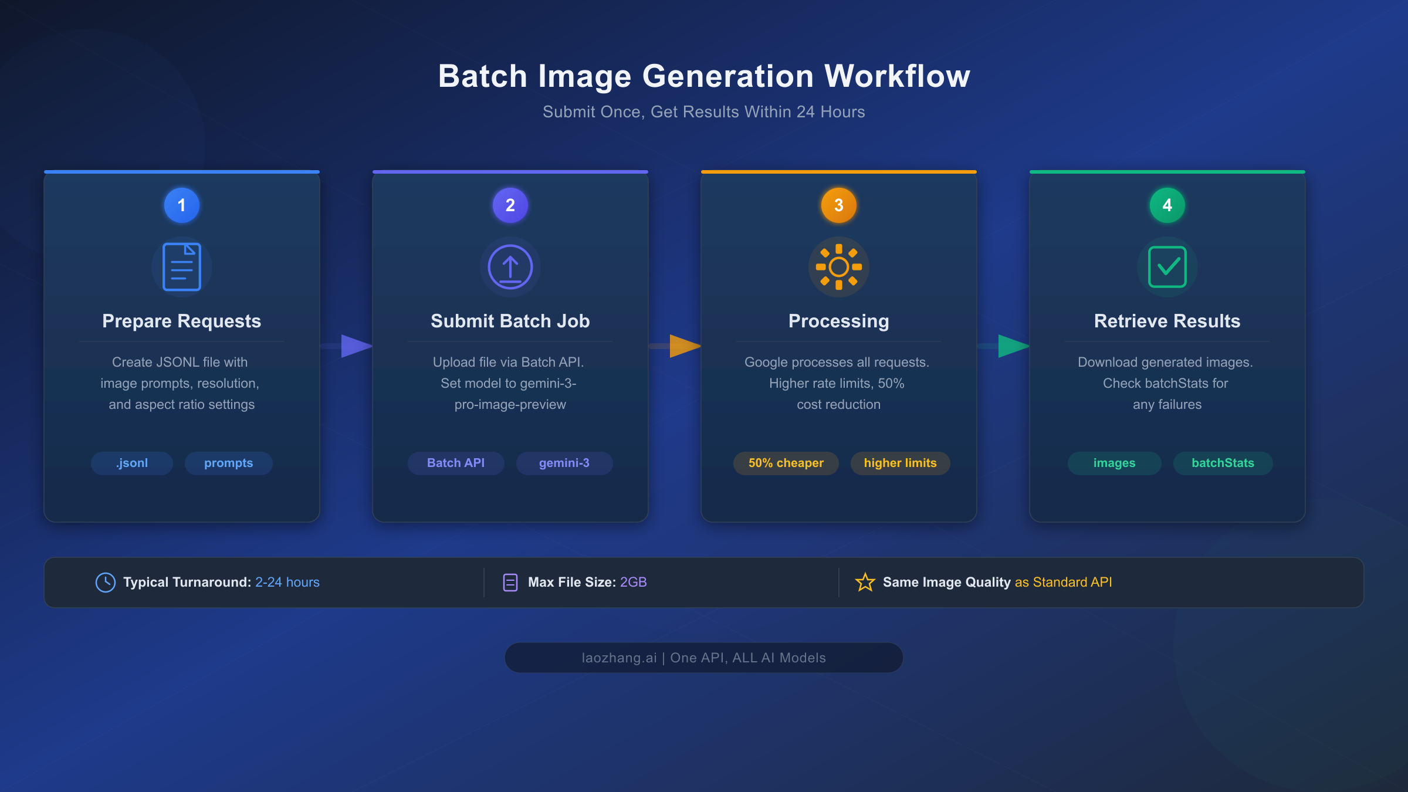Click the blue step 1 number badge

181,205
